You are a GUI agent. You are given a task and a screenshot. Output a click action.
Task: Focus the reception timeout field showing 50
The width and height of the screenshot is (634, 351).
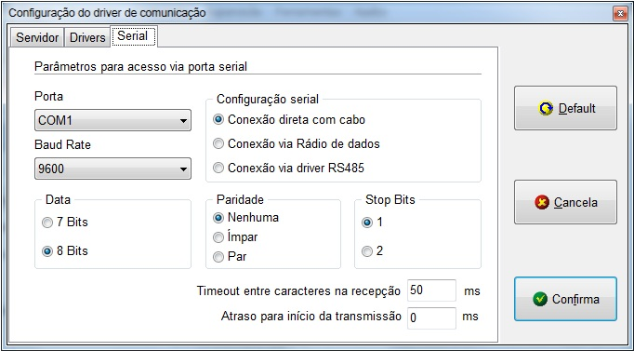click(431, 290)
